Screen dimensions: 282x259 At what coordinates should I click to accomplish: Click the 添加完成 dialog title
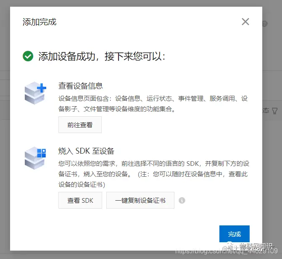point(40,22)
